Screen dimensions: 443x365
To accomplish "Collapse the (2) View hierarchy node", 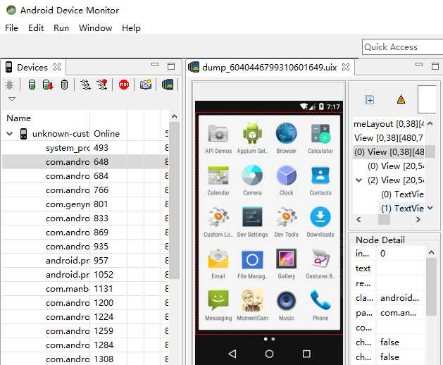I will 358,180.
